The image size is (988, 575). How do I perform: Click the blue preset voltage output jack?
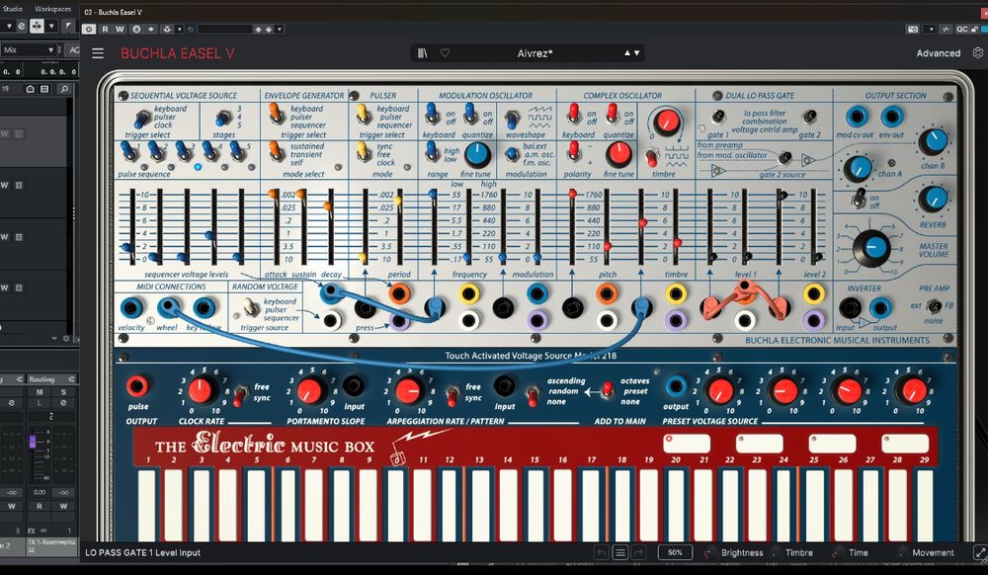click(x=676, y=385)
